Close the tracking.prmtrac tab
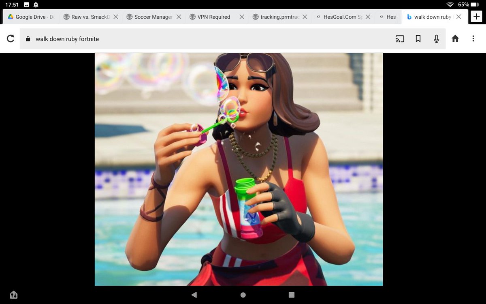486x304 pixels. pos(305,17)
